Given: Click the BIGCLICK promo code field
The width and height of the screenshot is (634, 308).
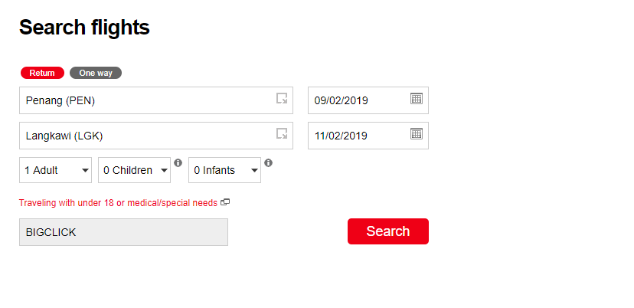Looking at the screenshot, I should (x=123, y=232).
